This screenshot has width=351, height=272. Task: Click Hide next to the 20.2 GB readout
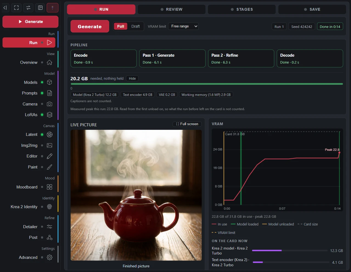tap(132, 79)
